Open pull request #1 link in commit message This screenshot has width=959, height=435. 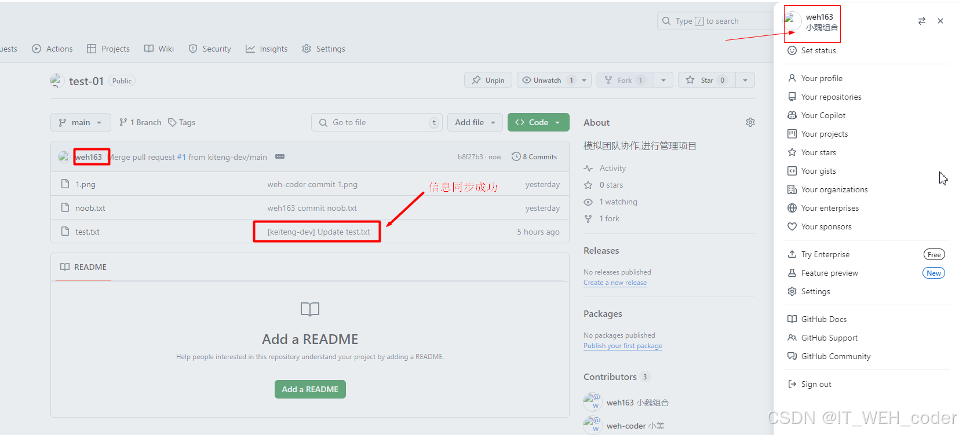[181, 157]
